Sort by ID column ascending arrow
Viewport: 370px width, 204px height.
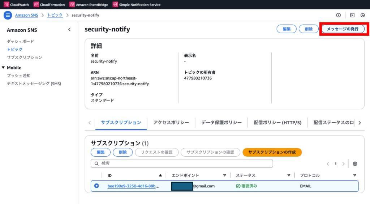coord(160,175)
